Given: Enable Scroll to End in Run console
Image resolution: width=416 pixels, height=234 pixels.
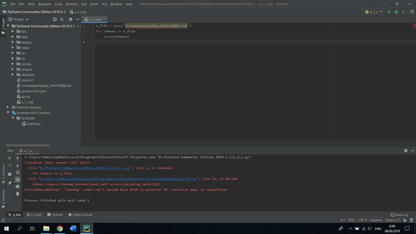Looking at the screenshot, I should point(17,179).
